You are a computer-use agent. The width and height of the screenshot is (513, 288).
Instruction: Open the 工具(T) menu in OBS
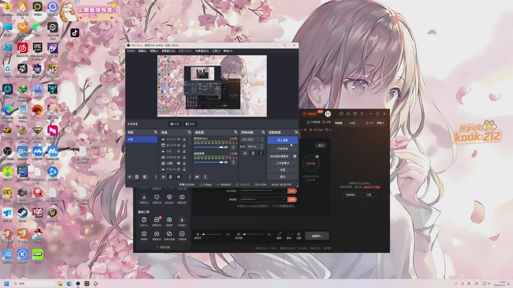pos(216,51)
